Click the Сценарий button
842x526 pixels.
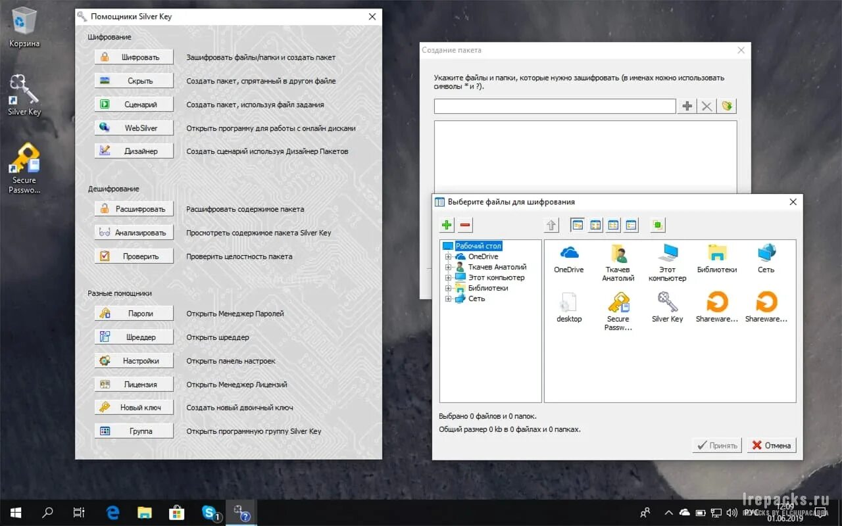click(x=134, y=104)
